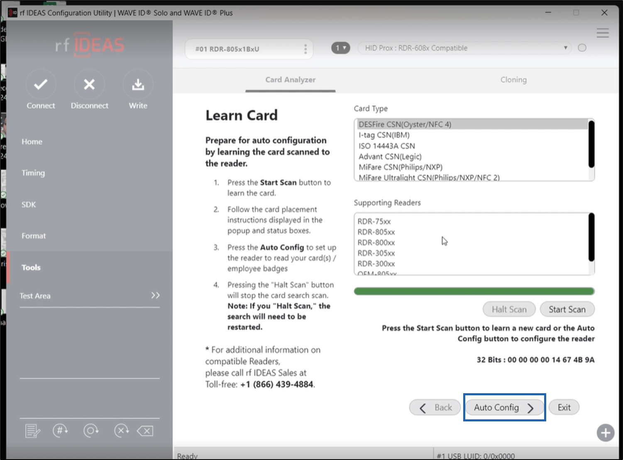
Task: Switch to the Cloning tab
Action: 513,80
